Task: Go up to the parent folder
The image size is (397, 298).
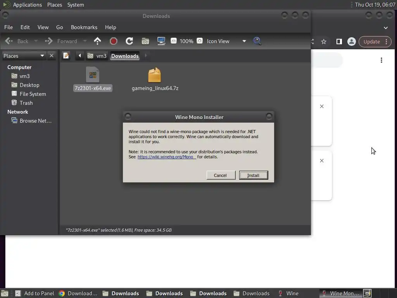Action: tap(97, 41)
